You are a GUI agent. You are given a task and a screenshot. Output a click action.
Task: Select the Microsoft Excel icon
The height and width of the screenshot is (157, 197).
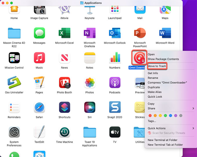64,33
